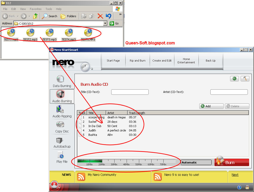Viewport: 254px width, 192px height.
Task: Switch to the Back Up tab
Action: pyautogui.click(x=211, y=61)
